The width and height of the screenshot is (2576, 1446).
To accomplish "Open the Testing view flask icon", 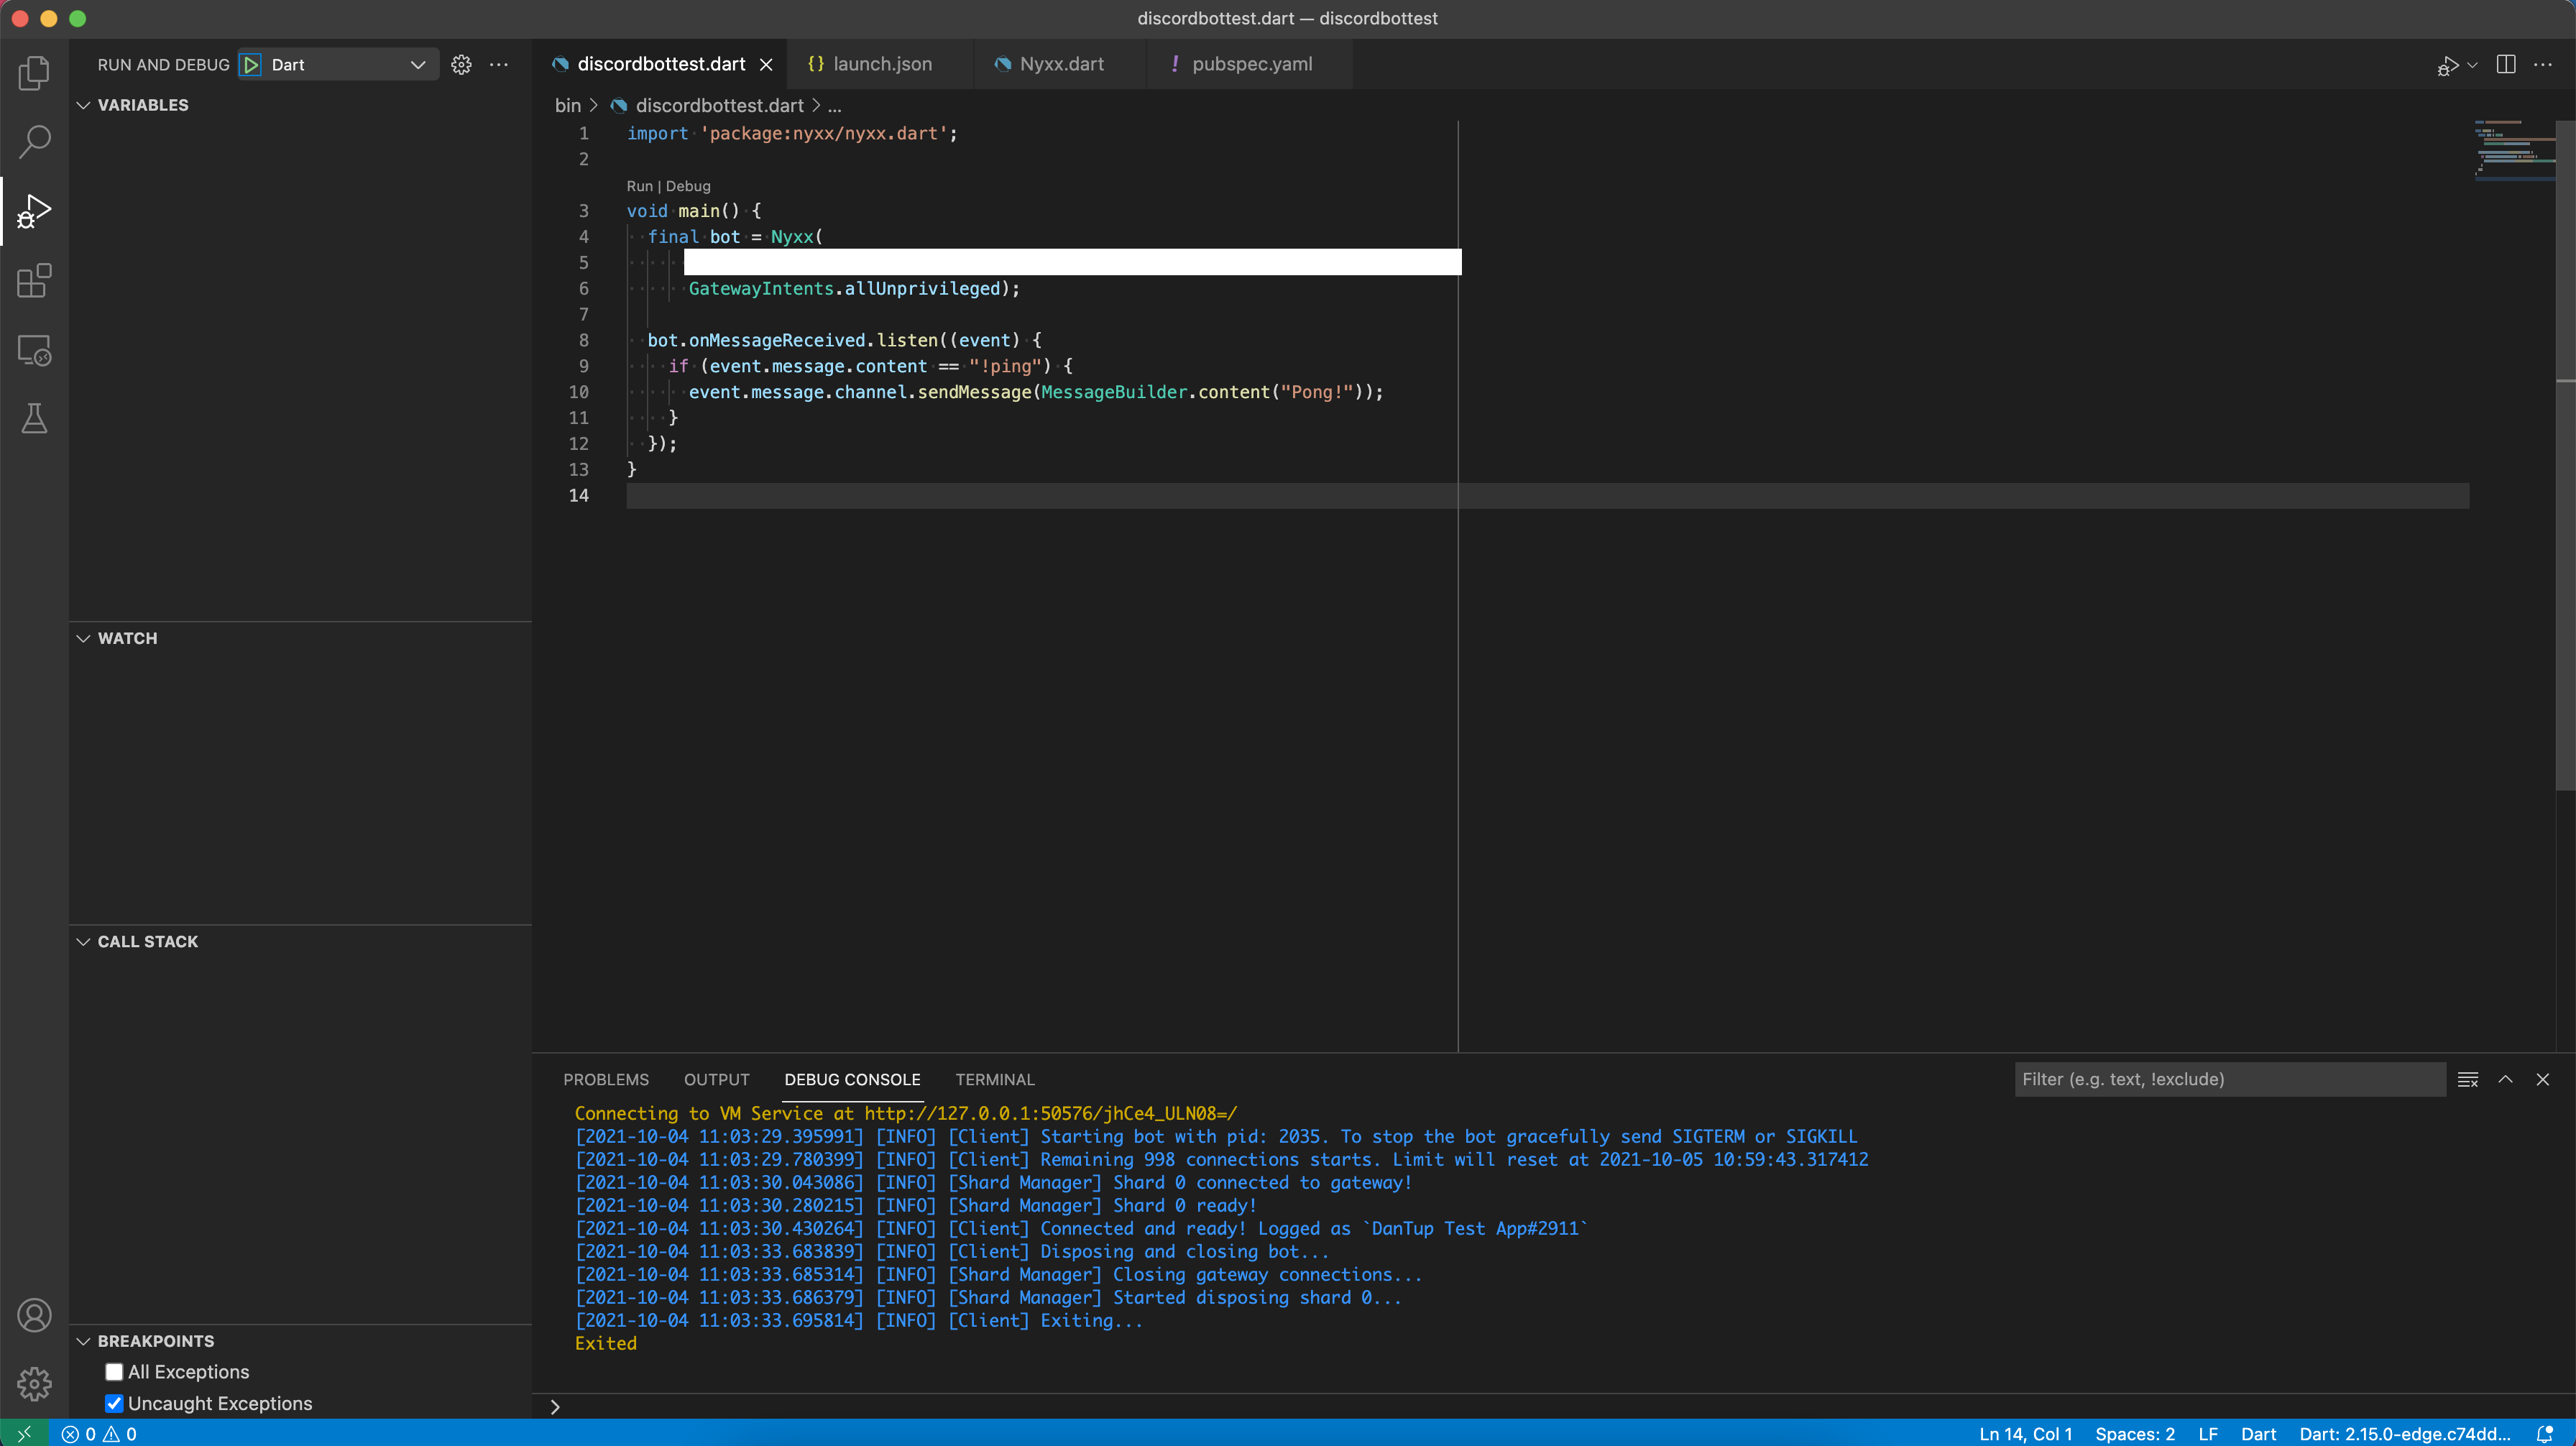I will click(34, 418).
